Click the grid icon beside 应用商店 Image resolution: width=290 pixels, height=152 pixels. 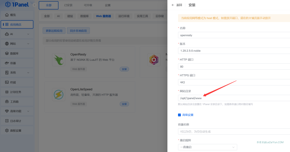pos(7,24)
